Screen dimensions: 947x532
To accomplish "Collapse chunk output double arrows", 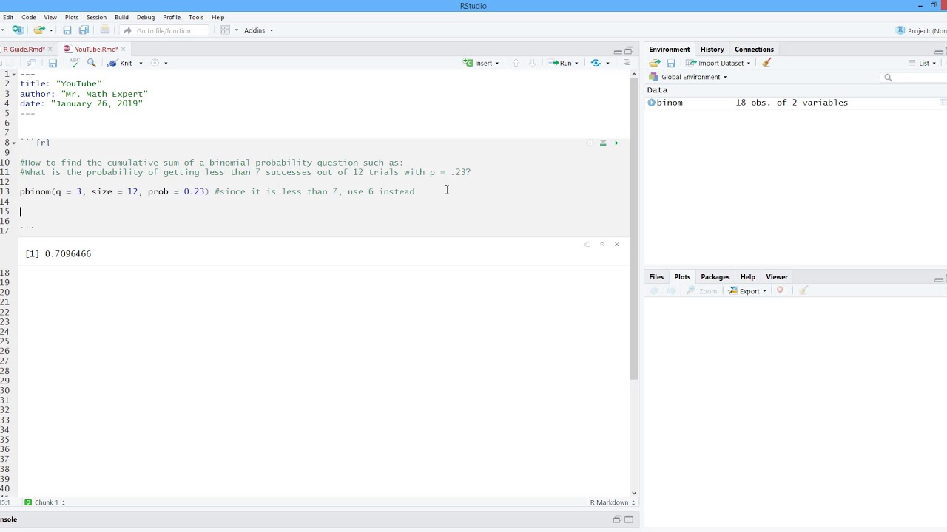I will point(602,244).
